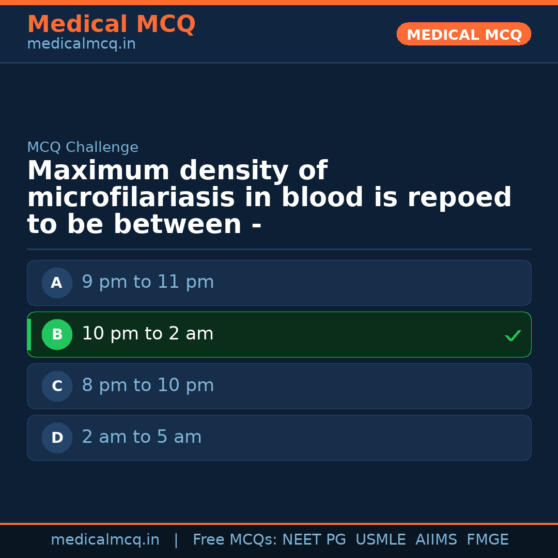The image size is (558, 558).
Task: Click the 'FMGE' text link
Action: [487, 539]
